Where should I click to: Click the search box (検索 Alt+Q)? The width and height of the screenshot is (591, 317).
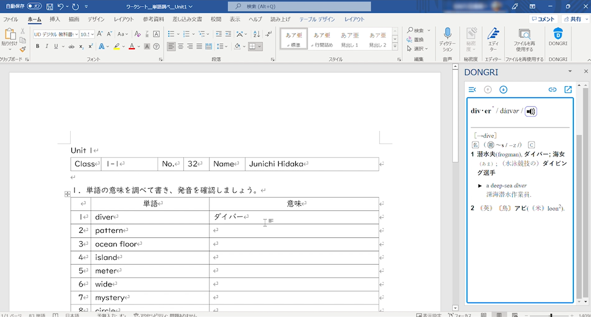(x=300, y=6)
